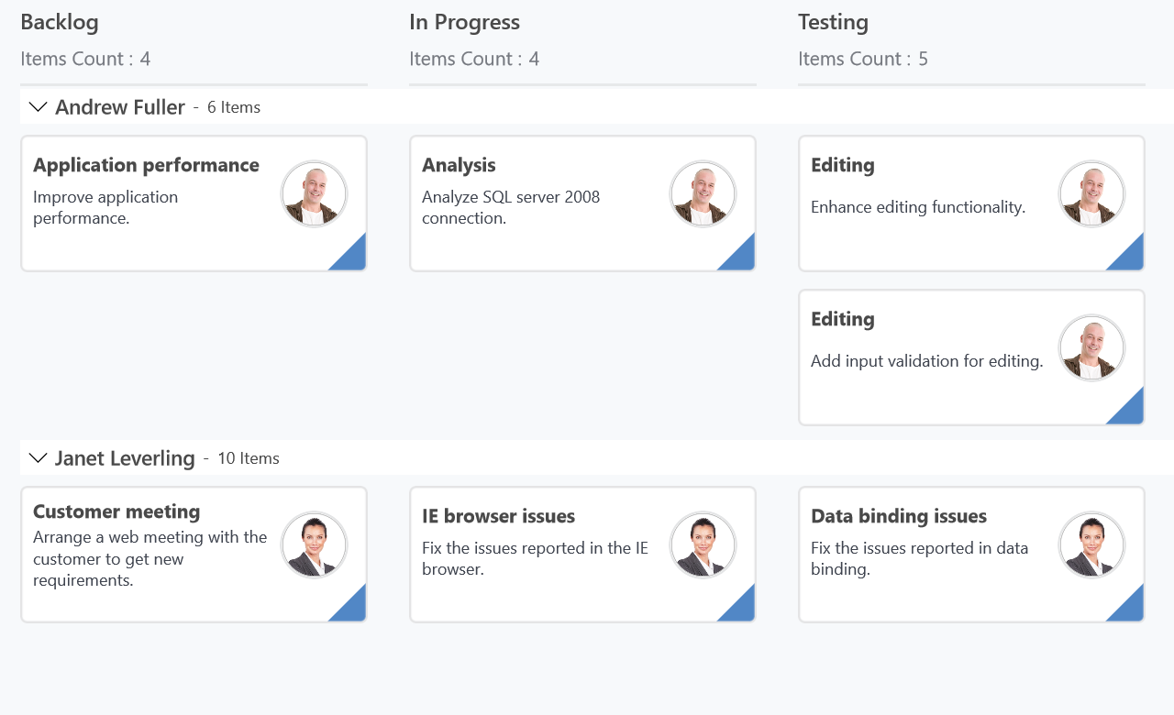Open the IE browser issues card

point(498,516)
